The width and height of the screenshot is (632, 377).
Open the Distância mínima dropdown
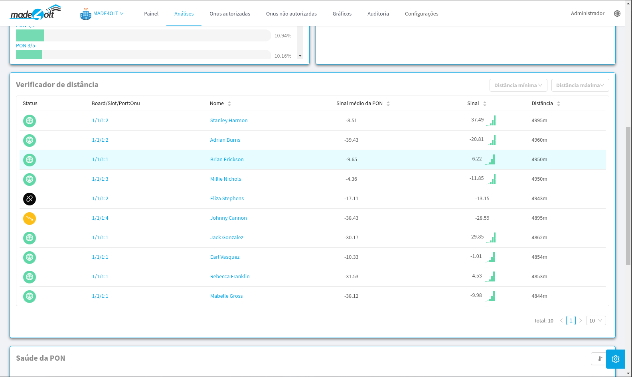[x=518, y=85]
